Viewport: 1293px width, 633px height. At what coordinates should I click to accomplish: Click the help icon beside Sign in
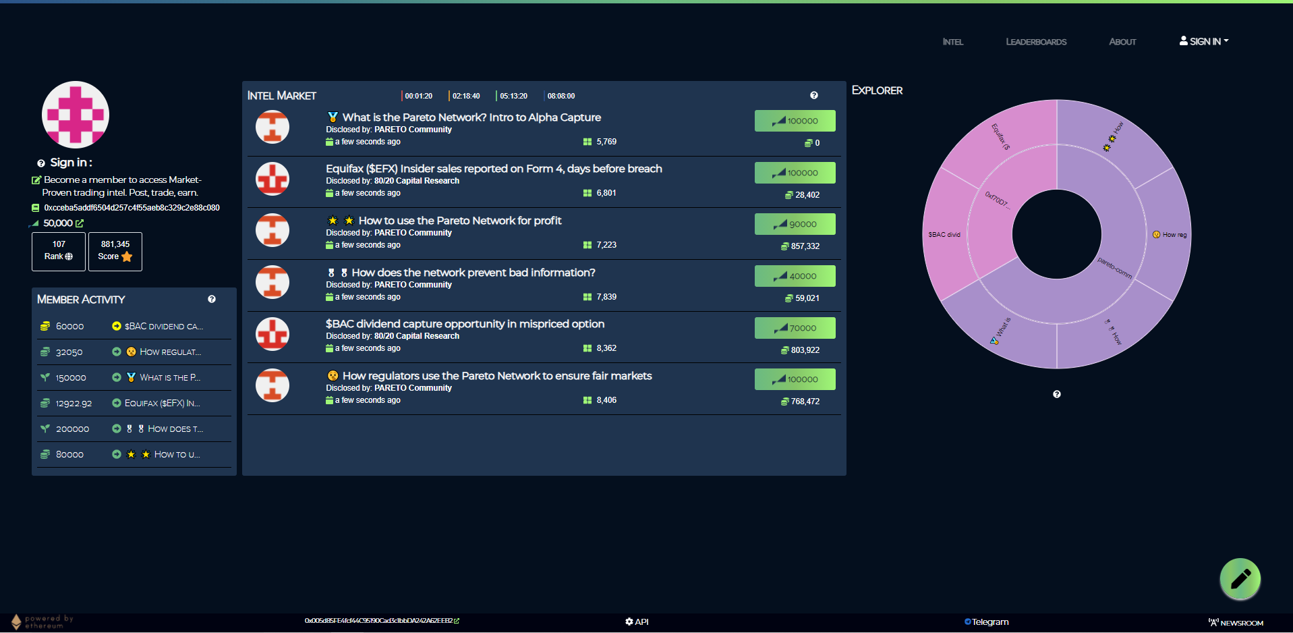pyautogui.click(x=41, y=163)
